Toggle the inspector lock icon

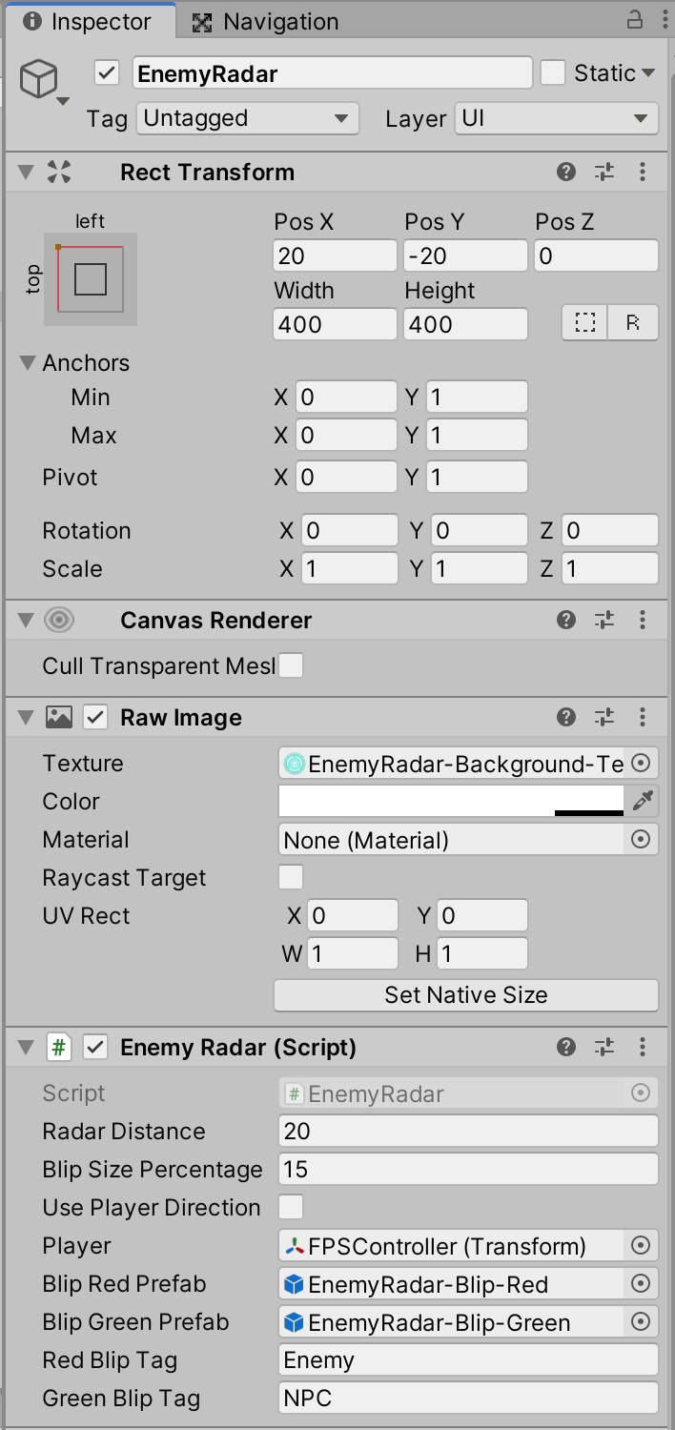634,20
